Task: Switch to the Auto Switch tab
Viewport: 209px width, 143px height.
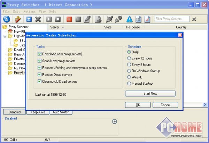Action: [x=61, y=112]
